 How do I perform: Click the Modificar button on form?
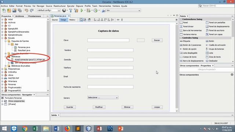click(x=99, y=107)
